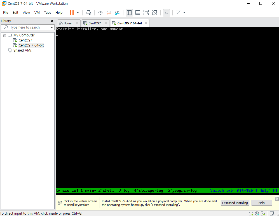Open the VM menu

[x=37, y=12]
